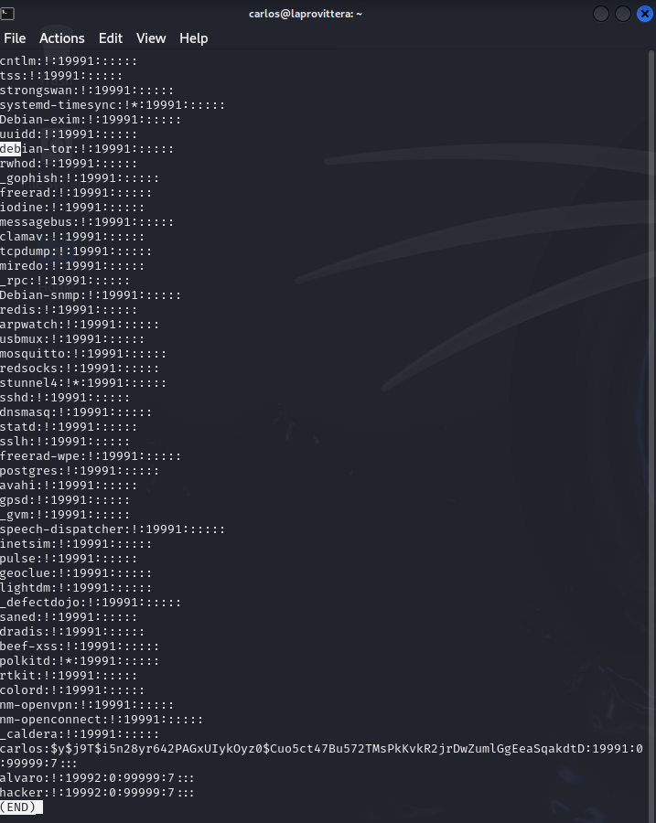Click the _gophish entry line
Image resolution: width=656 pixels, height=823 pixels.
click(x=80, y=178)
